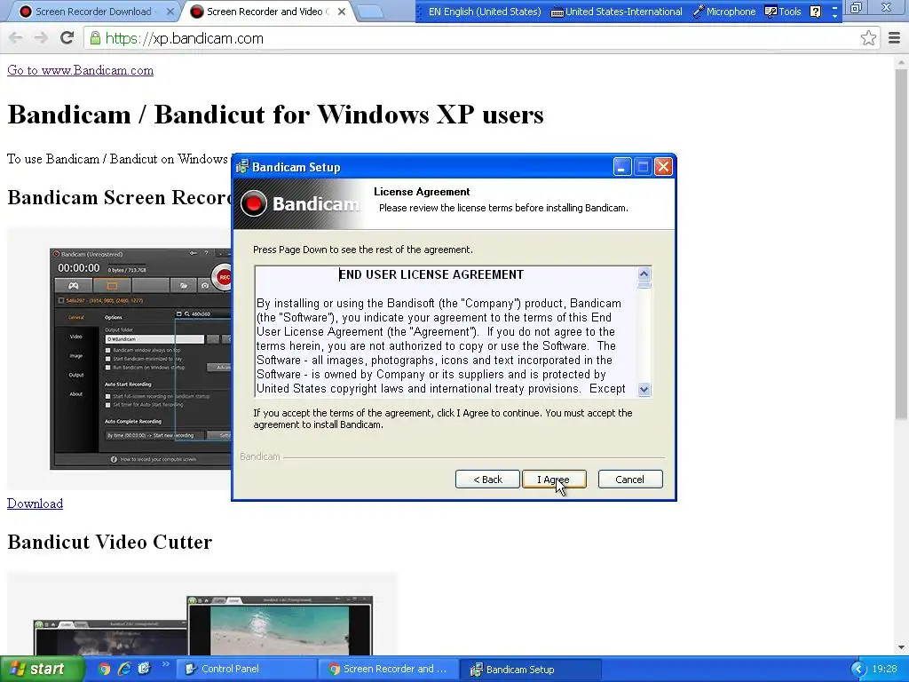The height and width of the screenshot is (682, 909).
Task: Open the Go to www.Bandicam.com link
Action: (80, 70)
